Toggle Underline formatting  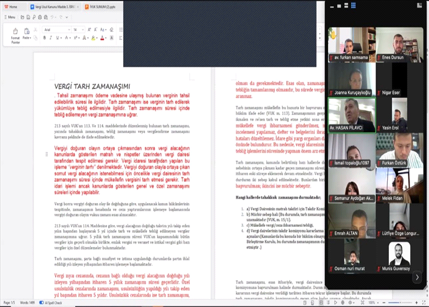point(57,38)
